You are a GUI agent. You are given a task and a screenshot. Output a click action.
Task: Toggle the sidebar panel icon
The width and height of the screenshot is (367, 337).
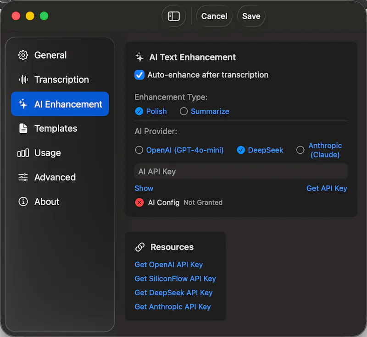click(x=174, y=16)
